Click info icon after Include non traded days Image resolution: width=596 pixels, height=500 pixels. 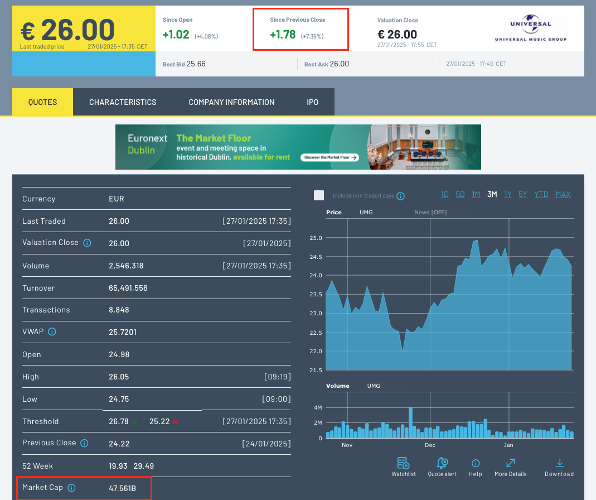click(x=400, y=196)
